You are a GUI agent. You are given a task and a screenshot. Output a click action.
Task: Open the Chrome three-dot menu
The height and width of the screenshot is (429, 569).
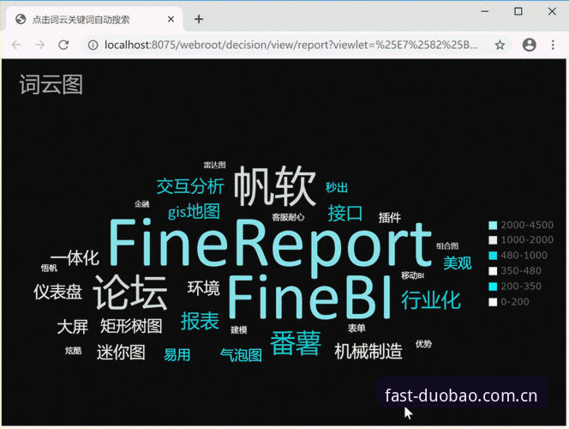tap(553, 45)
